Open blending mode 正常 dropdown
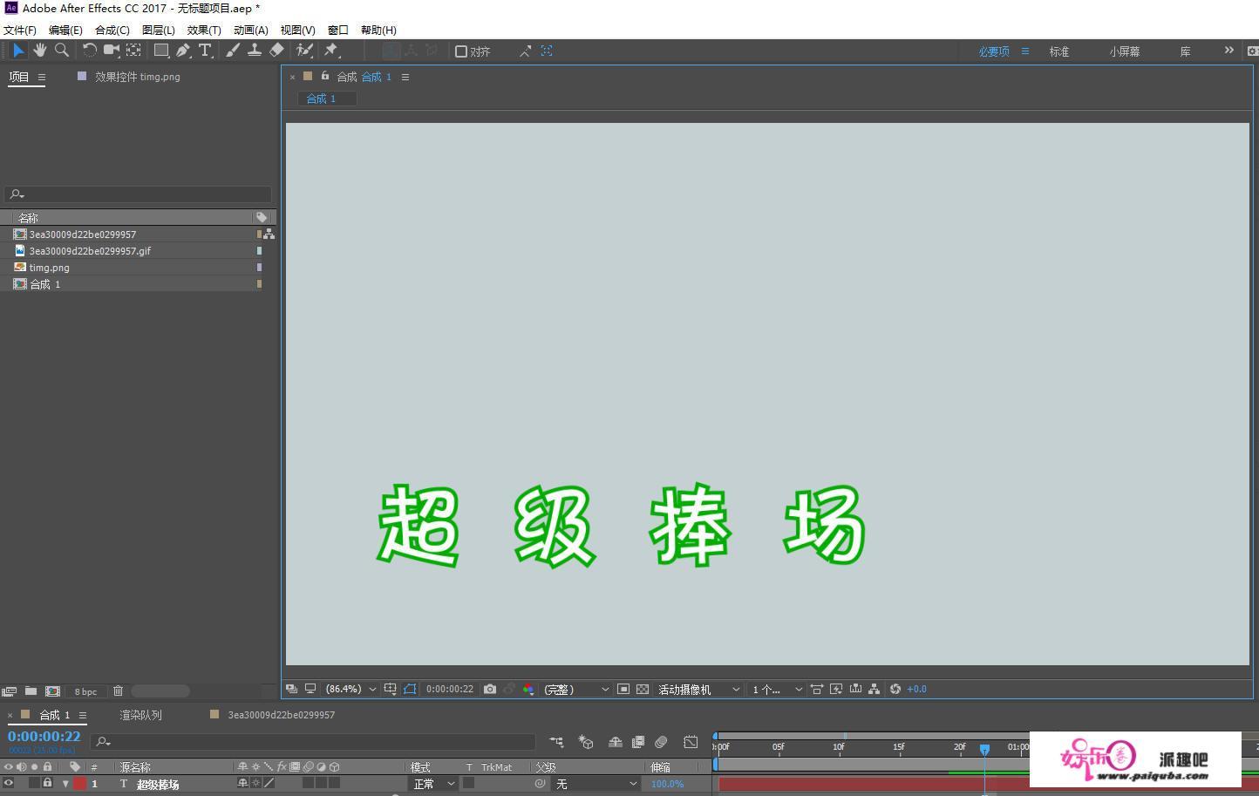 (434, 784)
